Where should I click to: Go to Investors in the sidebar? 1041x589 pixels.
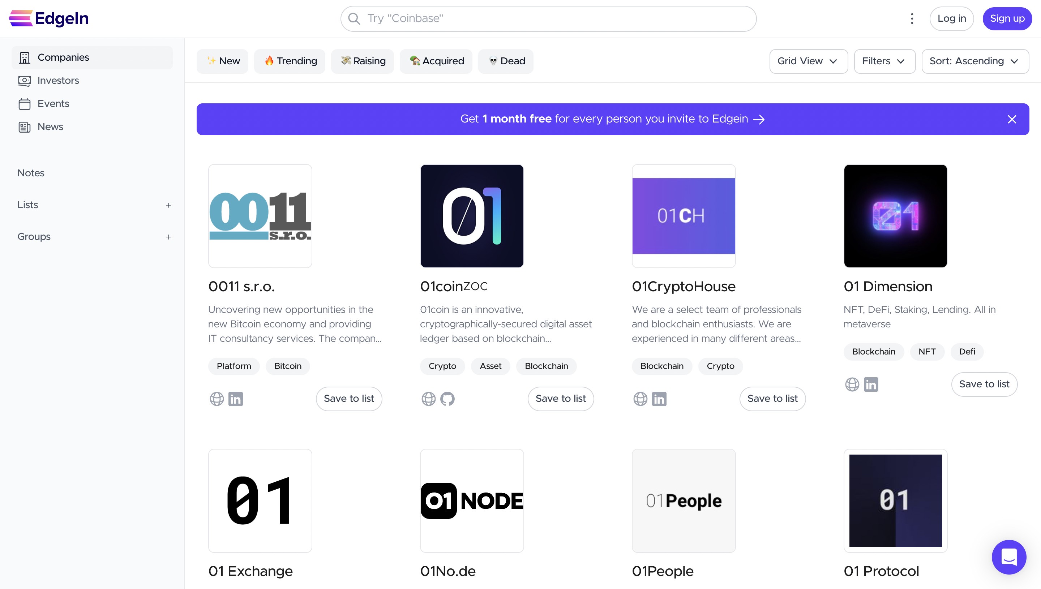(58, 81)
